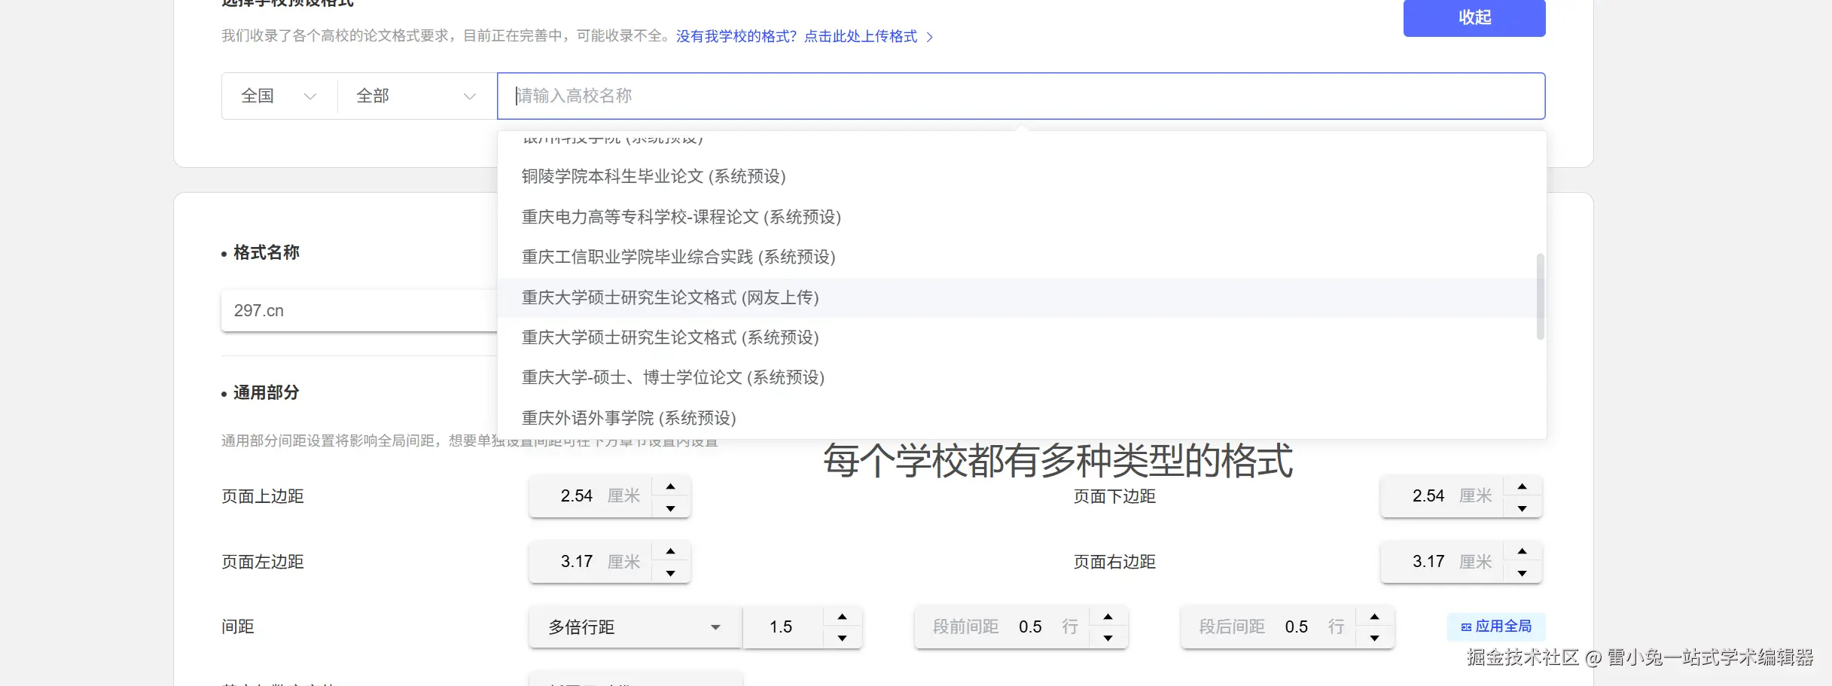The height and width of the screenshot is (686, 1832).
Task: Increase 页面右边距 value
Action: point(1523,551)
